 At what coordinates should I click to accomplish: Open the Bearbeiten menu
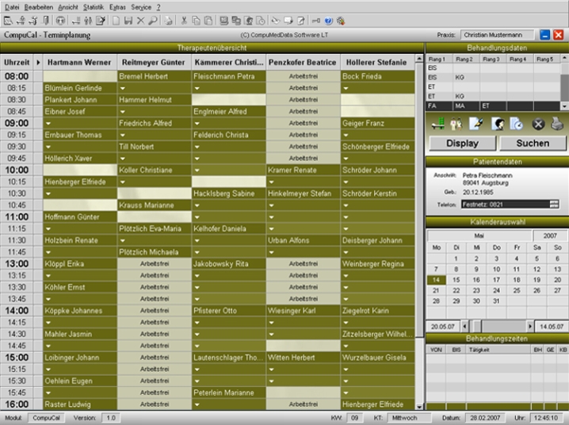pyautogui.click(x=39, y=6)
